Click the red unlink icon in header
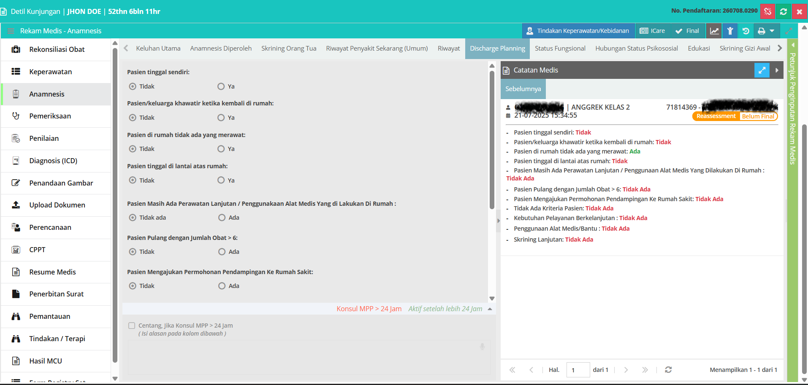The height and width of the screenshot is (385, 808). point(767,11)
